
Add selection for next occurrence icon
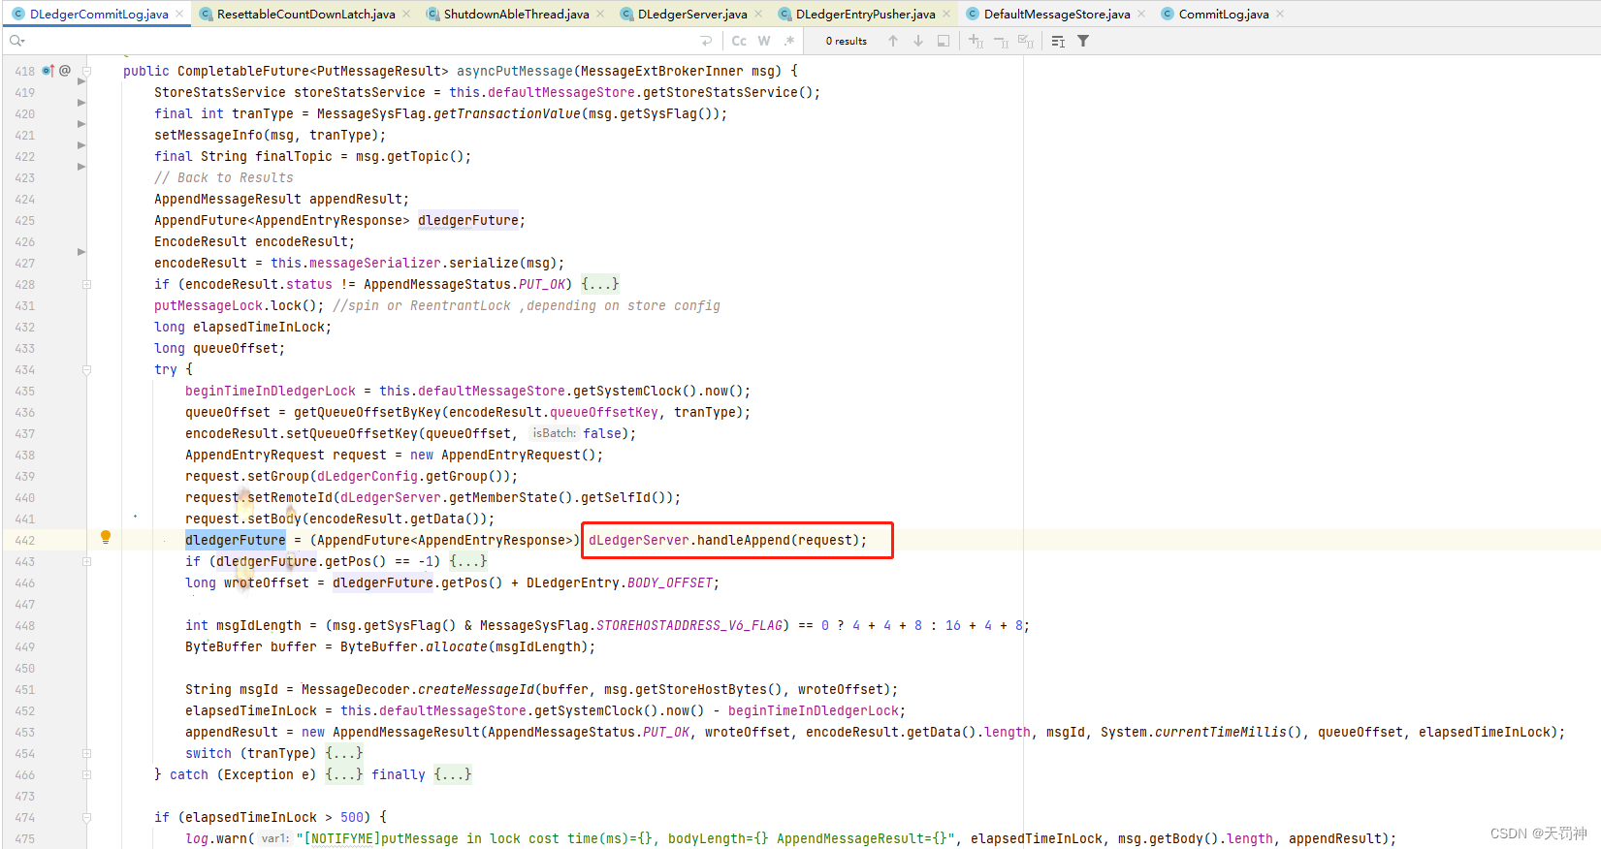pos(976,41)
